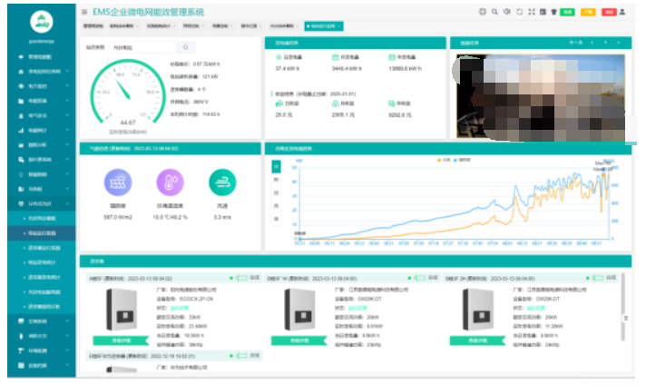Select the top highlighted chart period option
Screen dimensions: 646x385
276,166
